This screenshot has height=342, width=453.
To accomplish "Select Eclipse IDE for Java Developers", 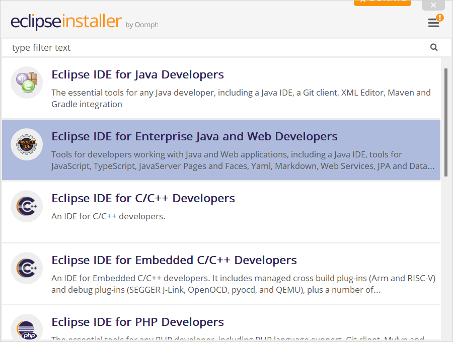I will [x=221, y=89].
